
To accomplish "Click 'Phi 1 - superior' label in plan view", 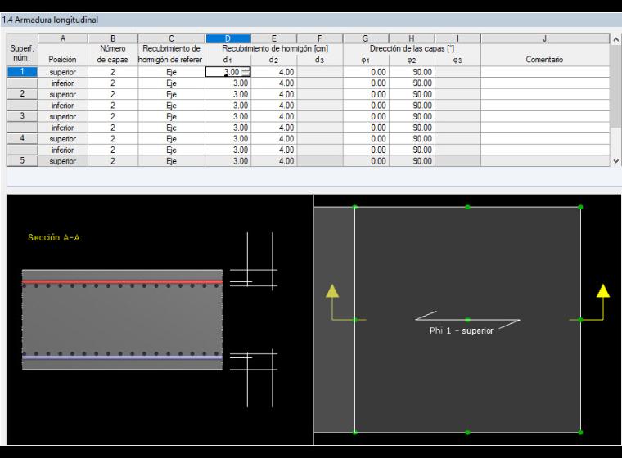I will 462,330.
